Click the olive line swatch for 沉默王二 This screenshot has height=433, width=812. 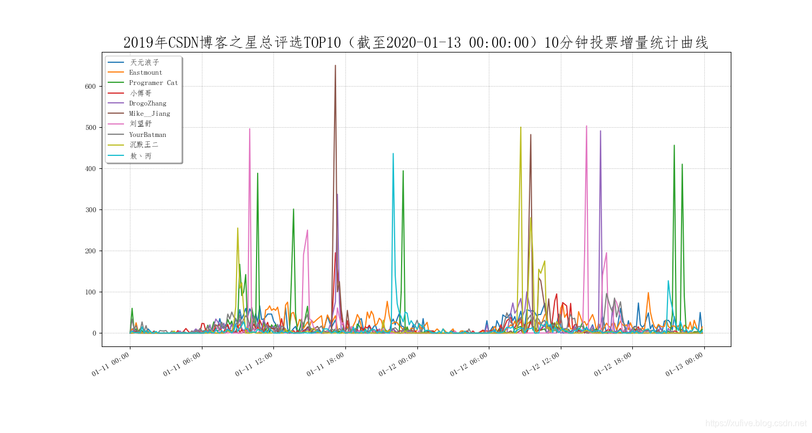click(116, 145)
